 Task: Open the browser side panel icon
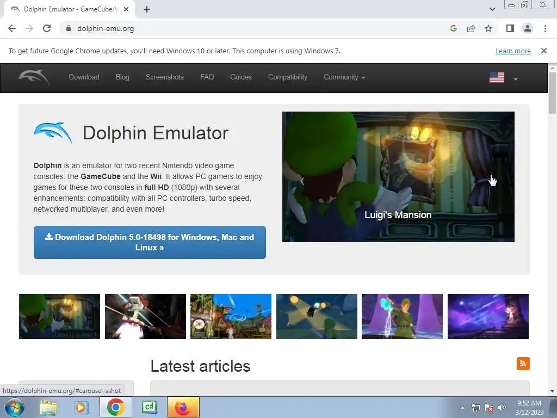[510, 28]
